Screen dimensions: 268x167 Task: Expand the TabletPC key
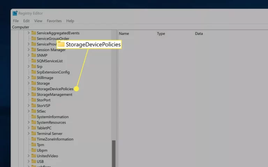click(x=29, y=128)
